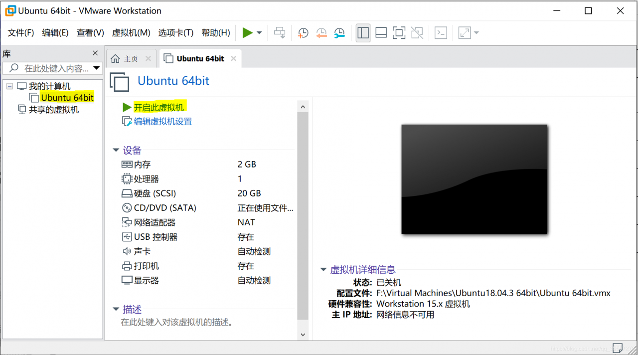Enter full screen mode
Viewport: 638px width, 355px height.
pyautogui.click(x=399, y=32)
